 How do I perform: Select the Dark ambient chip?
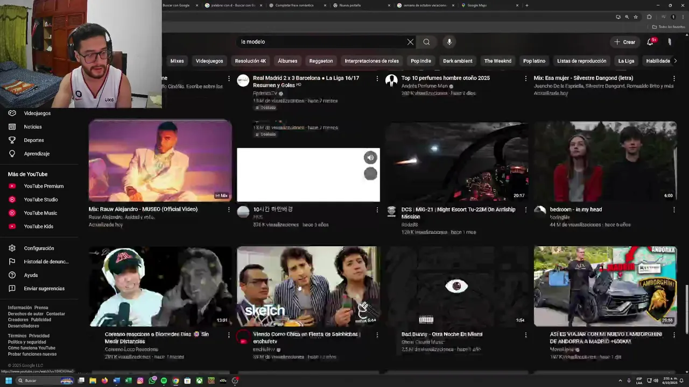[x=458, y=61]
